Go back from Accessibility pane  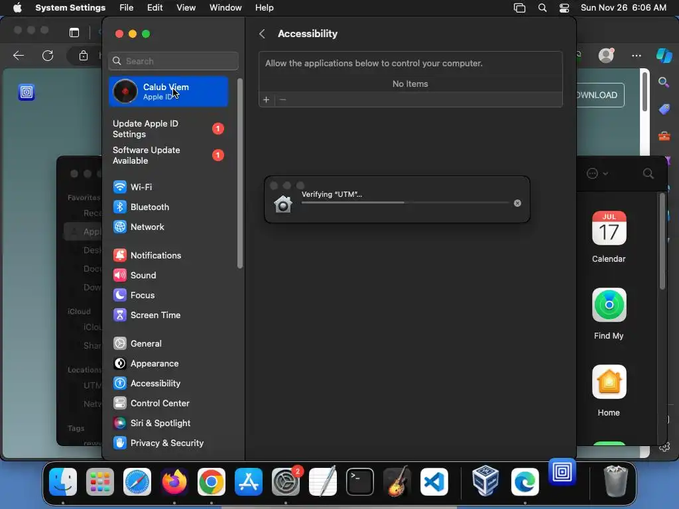click(x=262, y=34)
